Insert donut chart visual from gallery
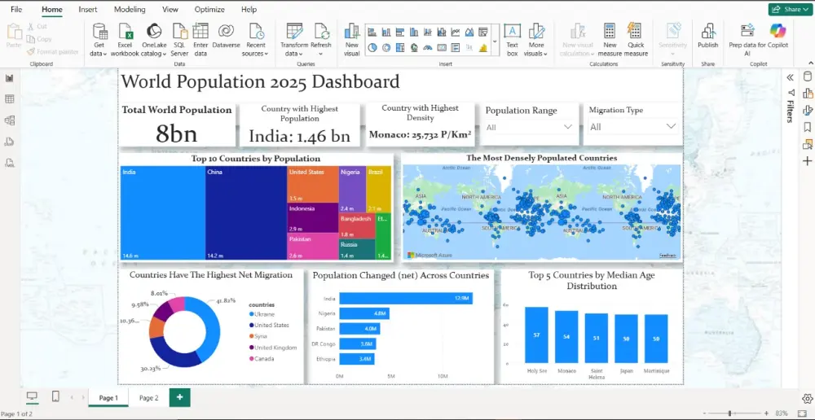 tap(386, 48)
